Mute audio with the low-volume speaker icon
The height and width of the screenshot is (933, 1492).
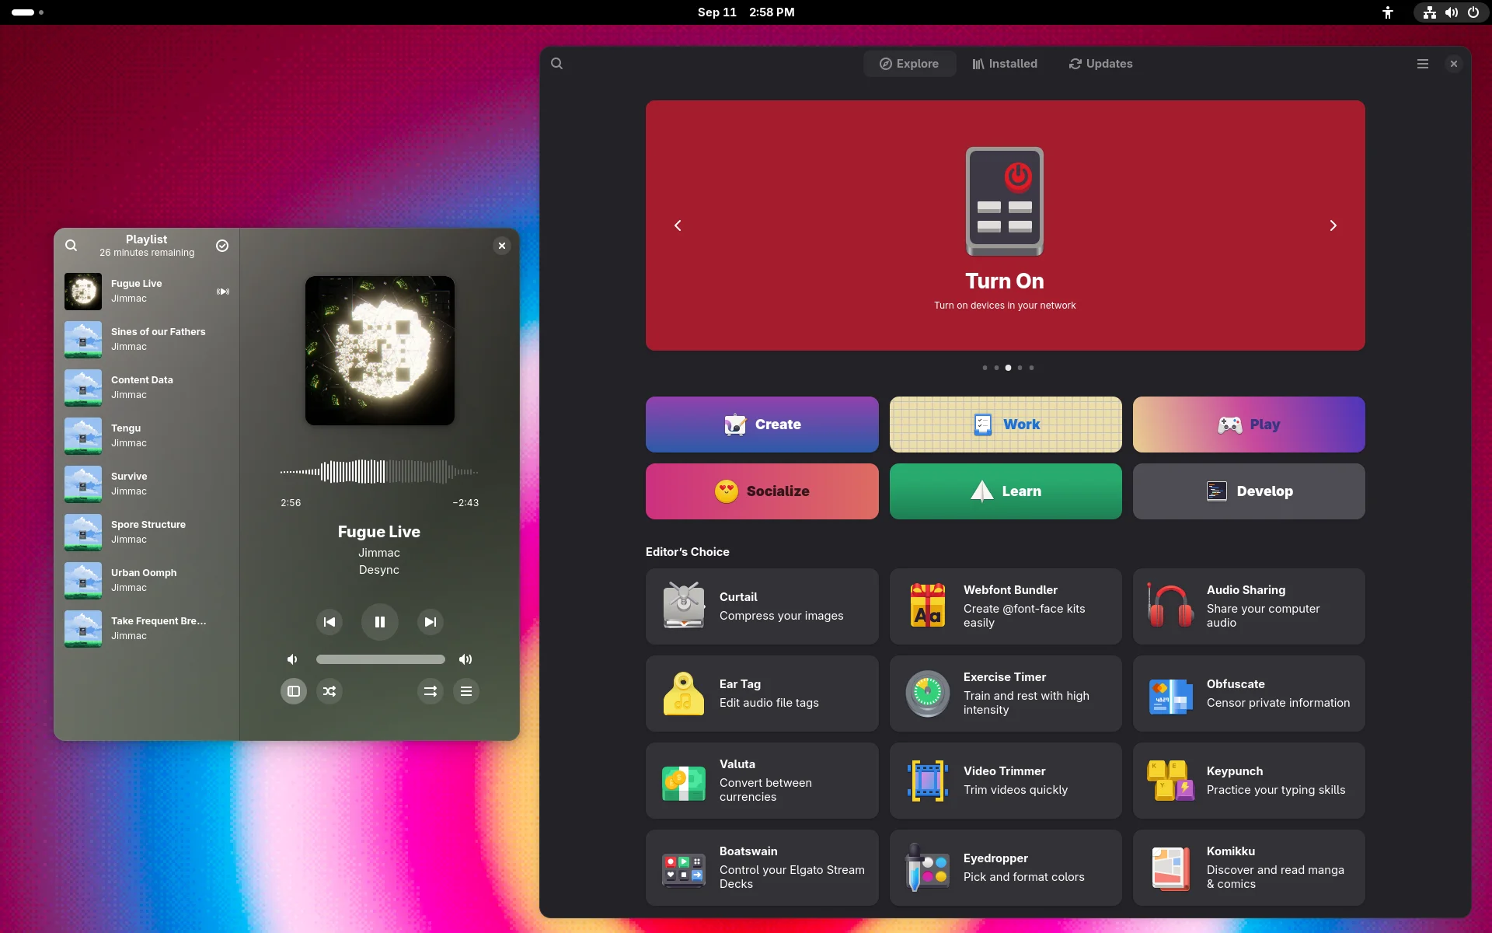coord(292,659)
